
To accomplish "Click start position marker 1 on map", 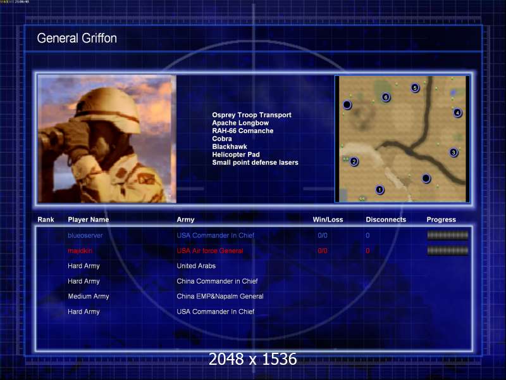I will click(x=379, y=189).
